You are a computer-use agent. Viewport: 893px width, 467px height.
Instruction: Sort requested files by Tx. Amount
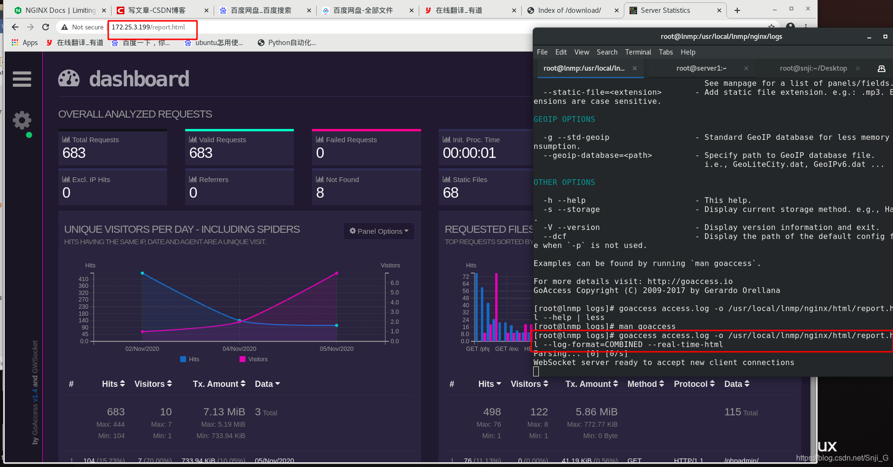(592, 384)
